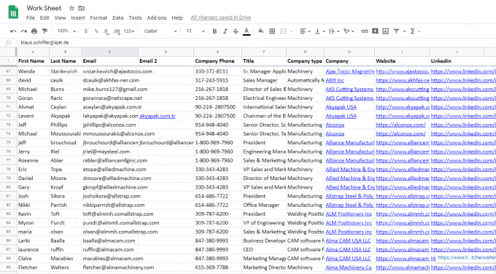This screenshot has height=274, width=496.
Task: Open the text wrapping dropdown
Action: tap(334, 31)
